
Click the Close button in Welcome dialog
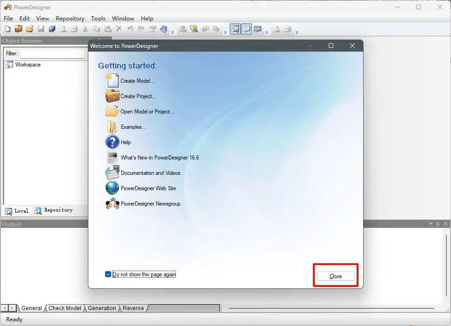(x=336, y=276)
